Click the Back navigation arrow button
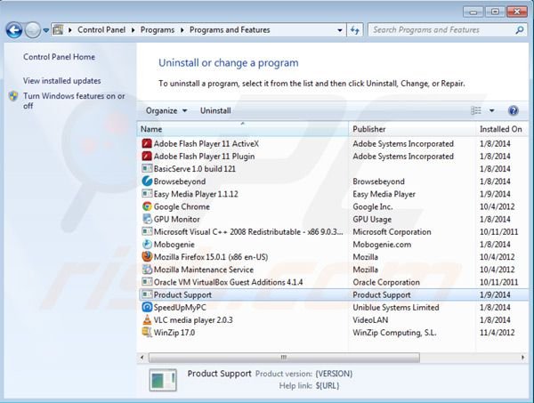Image resolution: width=534 pixels, height=403 pixels. click(14, 30)
